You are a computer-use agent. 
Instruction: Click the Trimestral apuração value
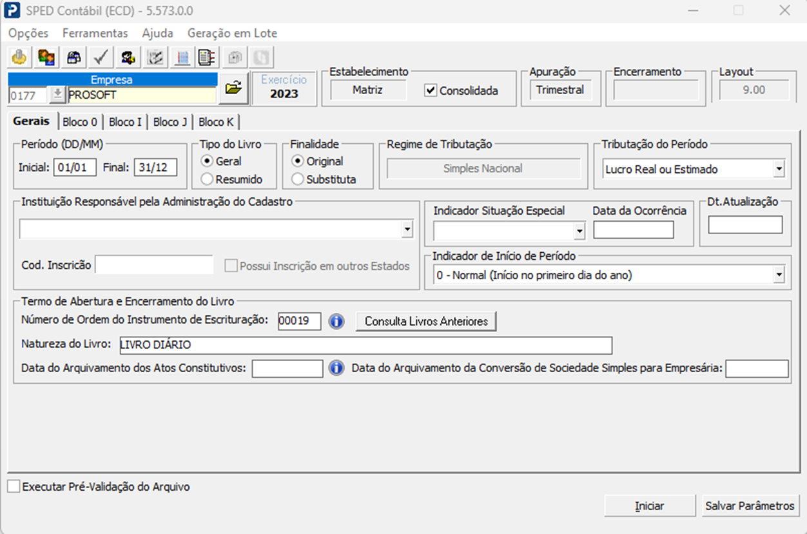[x=560, y=90]
